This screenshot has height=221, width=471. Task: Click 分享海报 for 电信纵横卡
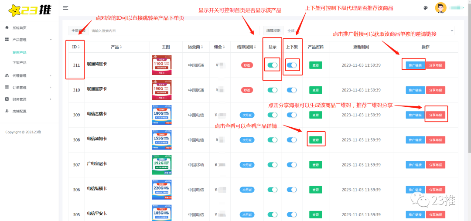[436, 190]
